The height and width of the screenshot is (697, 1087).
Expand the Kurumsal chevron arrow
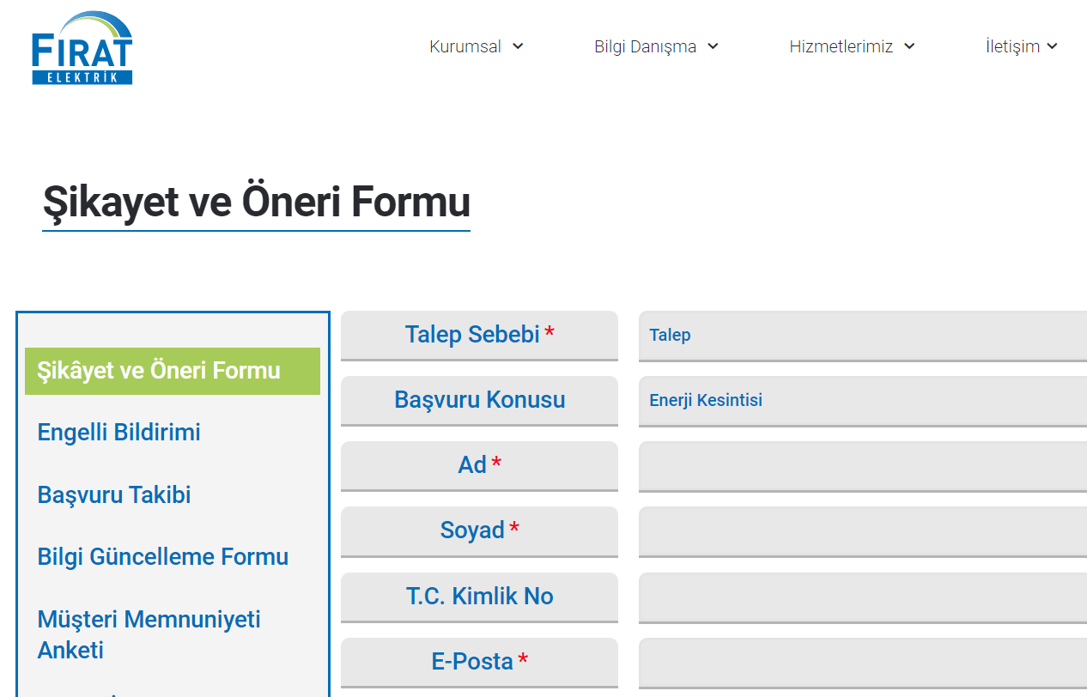click(518, 46)
